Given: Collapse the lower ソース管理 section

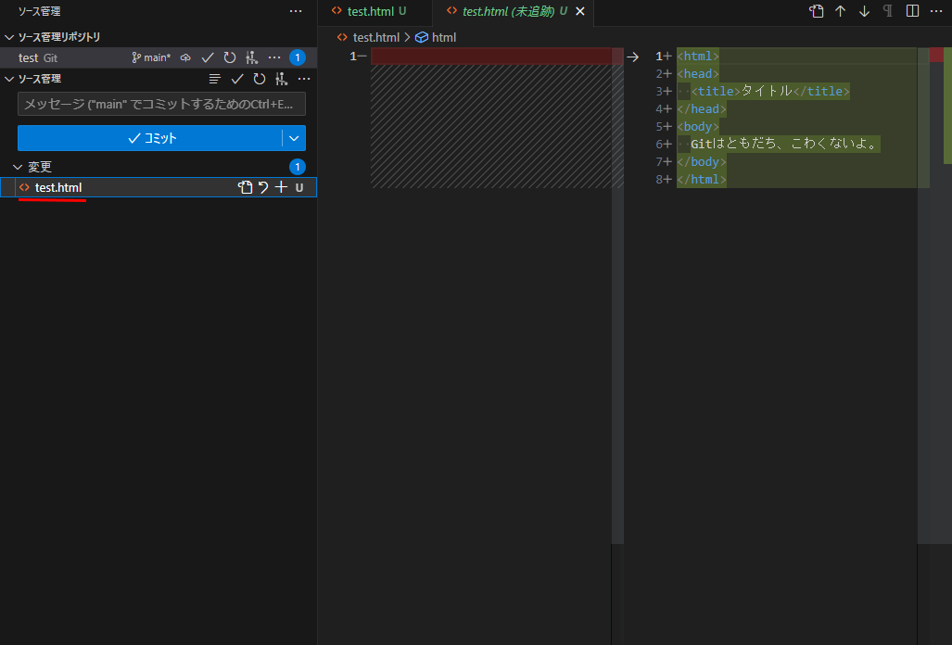Looking at the screenshot, I should coord(9,79).
